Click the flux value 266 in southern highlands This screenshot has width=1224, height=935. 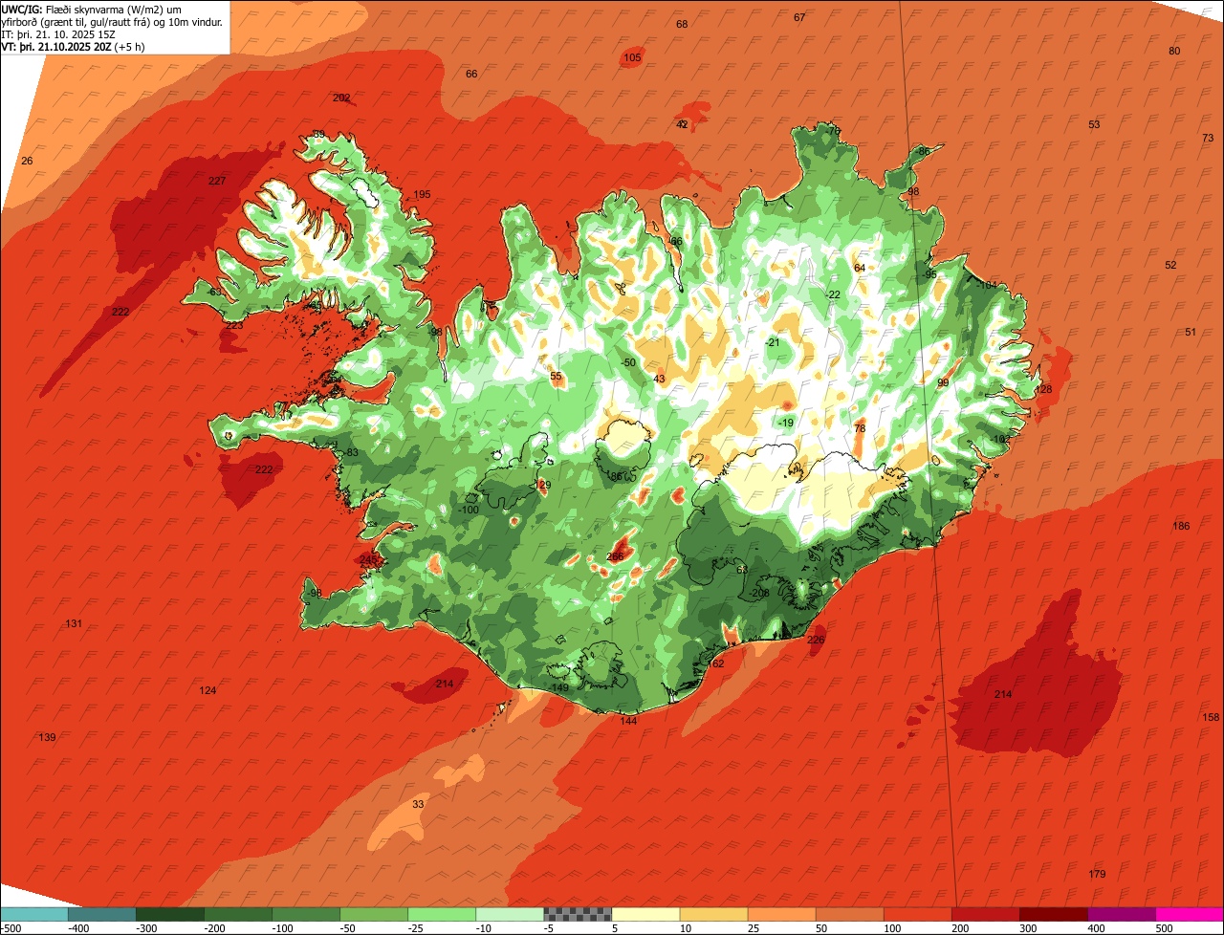[615, 556]
